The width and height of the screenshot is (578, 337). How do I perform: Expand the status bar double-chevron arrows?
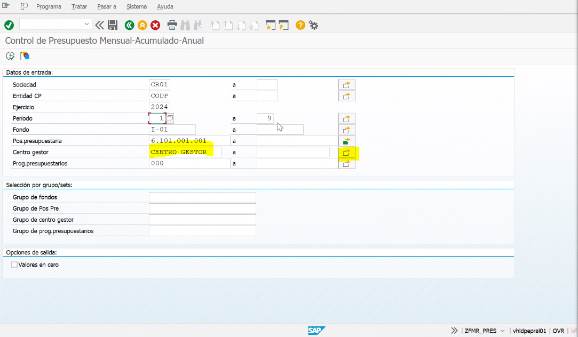coord(454,331)
